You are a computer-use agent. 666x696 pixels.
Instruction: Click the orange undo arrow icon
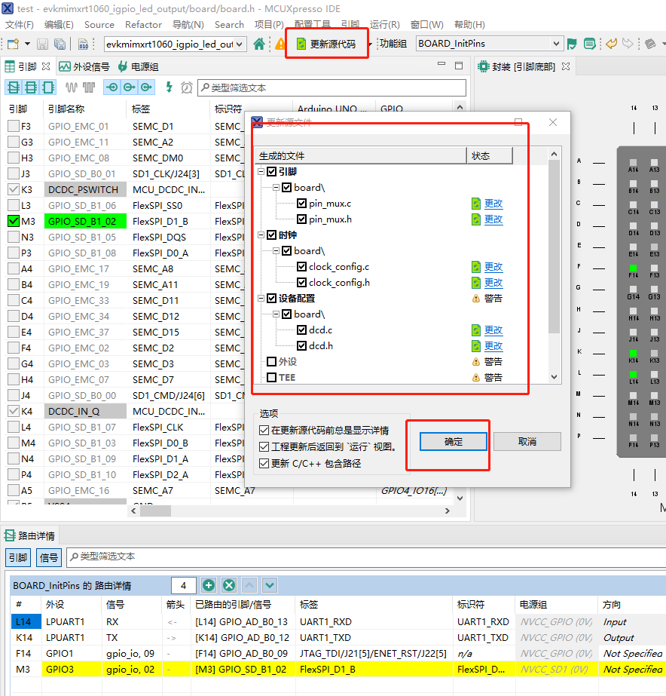point(611,44)
